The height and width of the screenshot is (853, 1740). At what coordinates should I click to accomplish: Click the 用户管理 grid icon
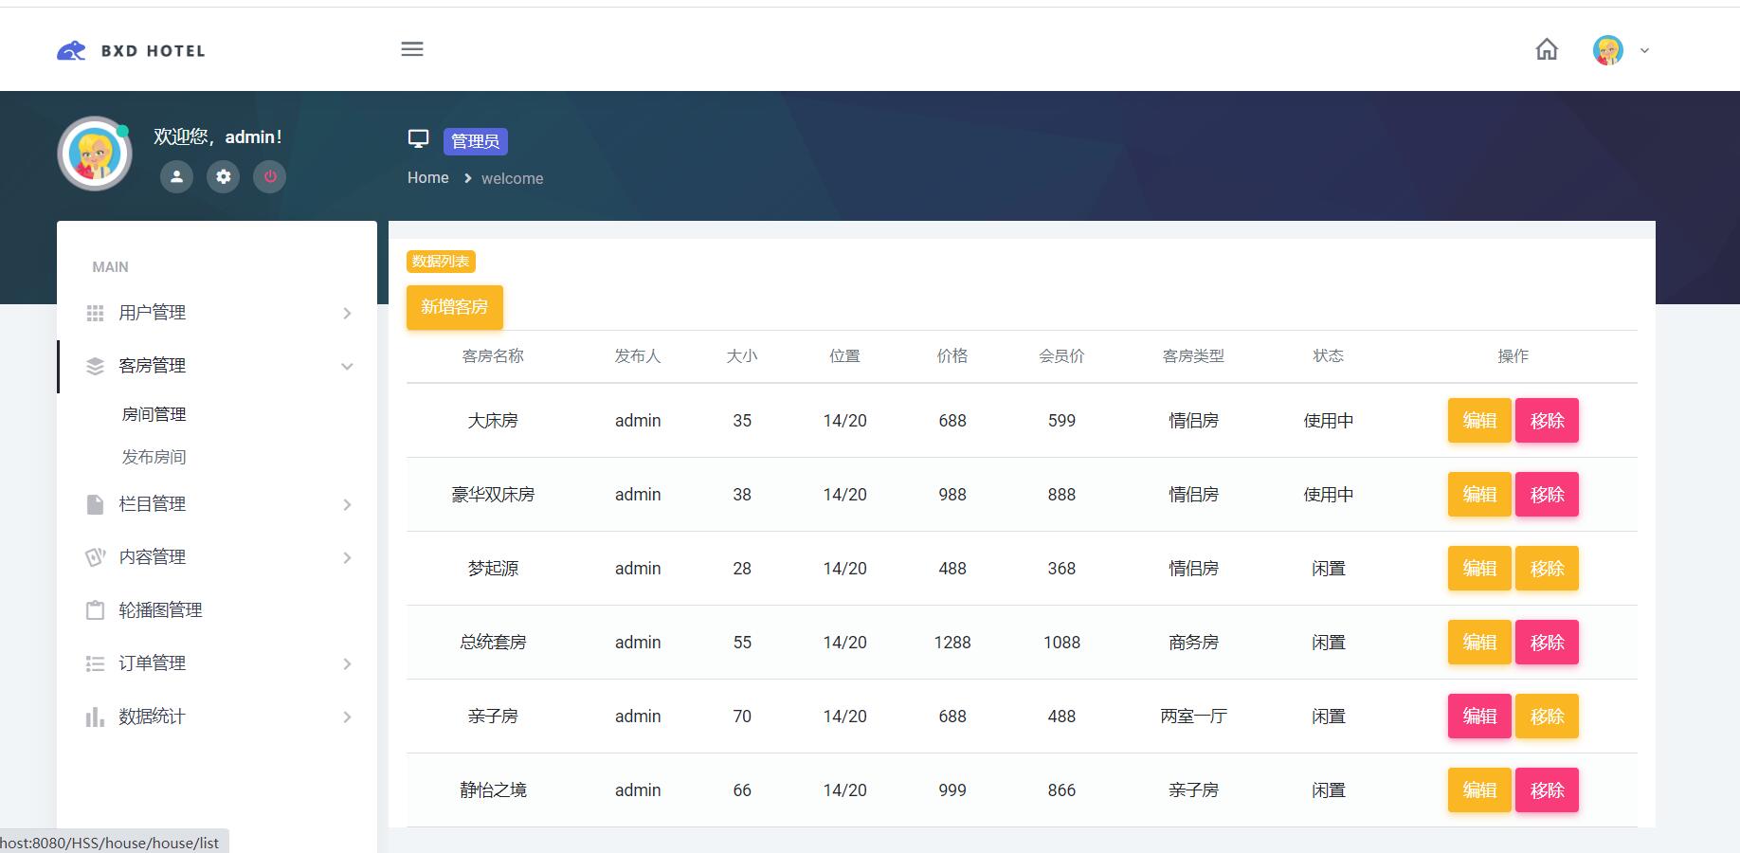(x=95, y=313)
